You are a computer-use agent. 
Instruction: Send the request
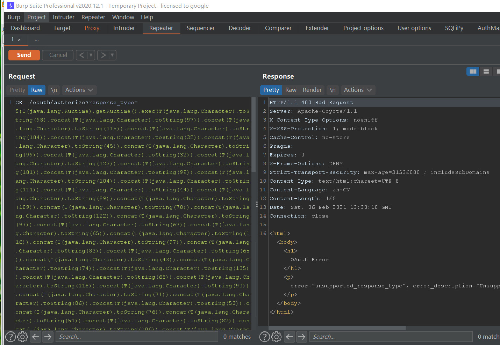click(24, 55)
